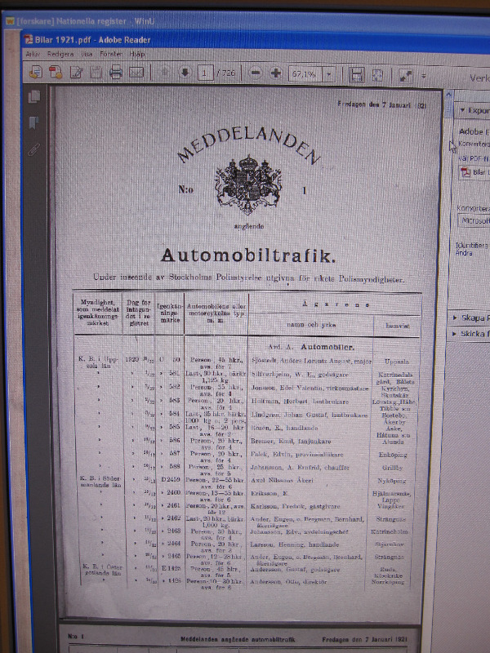Open the toolbar overflow options arrow
This screenshot has width=490, height=653.
(424, 76)
